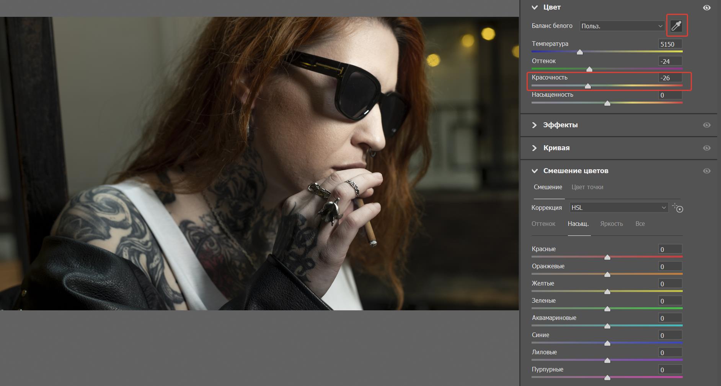Switch to the Оттенок HSL tab

543,224
